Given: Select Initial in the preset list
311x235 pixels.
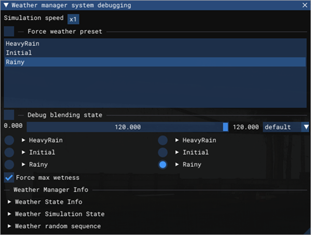Looking at the screenshot, I should click(155, 53).
